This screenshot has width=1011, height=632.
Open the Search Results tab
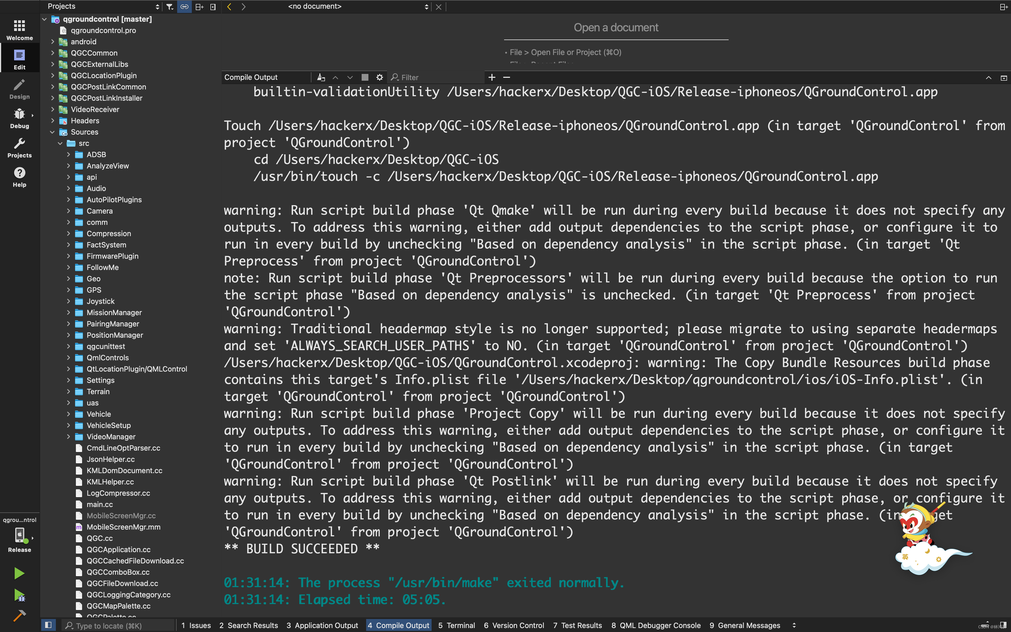coord(249,625)
